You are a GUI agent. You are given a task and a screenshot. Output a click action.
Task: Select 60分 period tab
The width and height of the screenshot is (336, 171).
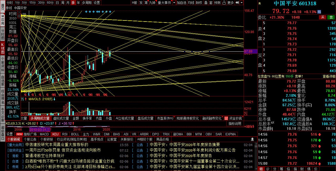coord(50,3)
